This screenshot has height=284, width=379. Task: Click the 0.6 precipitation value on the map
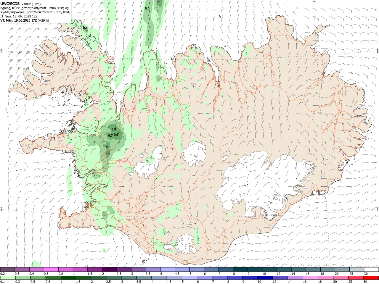point(108,147)
